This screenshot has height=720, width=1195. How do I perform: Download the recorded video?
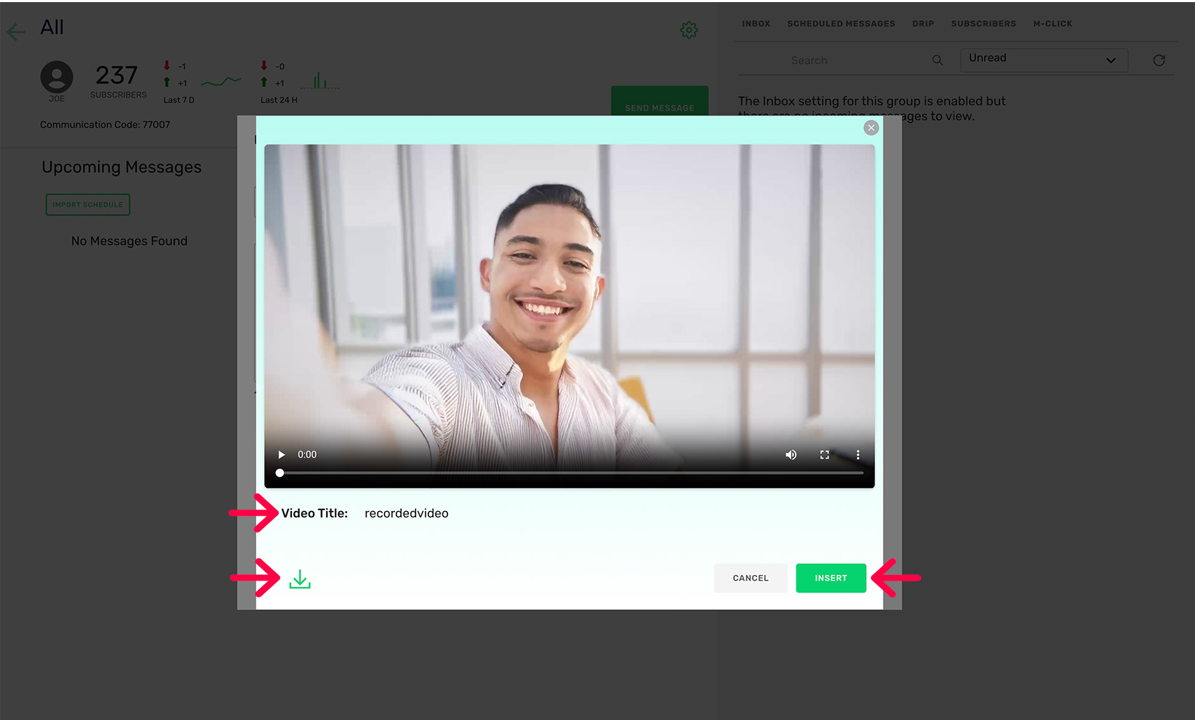pyautogui.click(x=300, y=578)
